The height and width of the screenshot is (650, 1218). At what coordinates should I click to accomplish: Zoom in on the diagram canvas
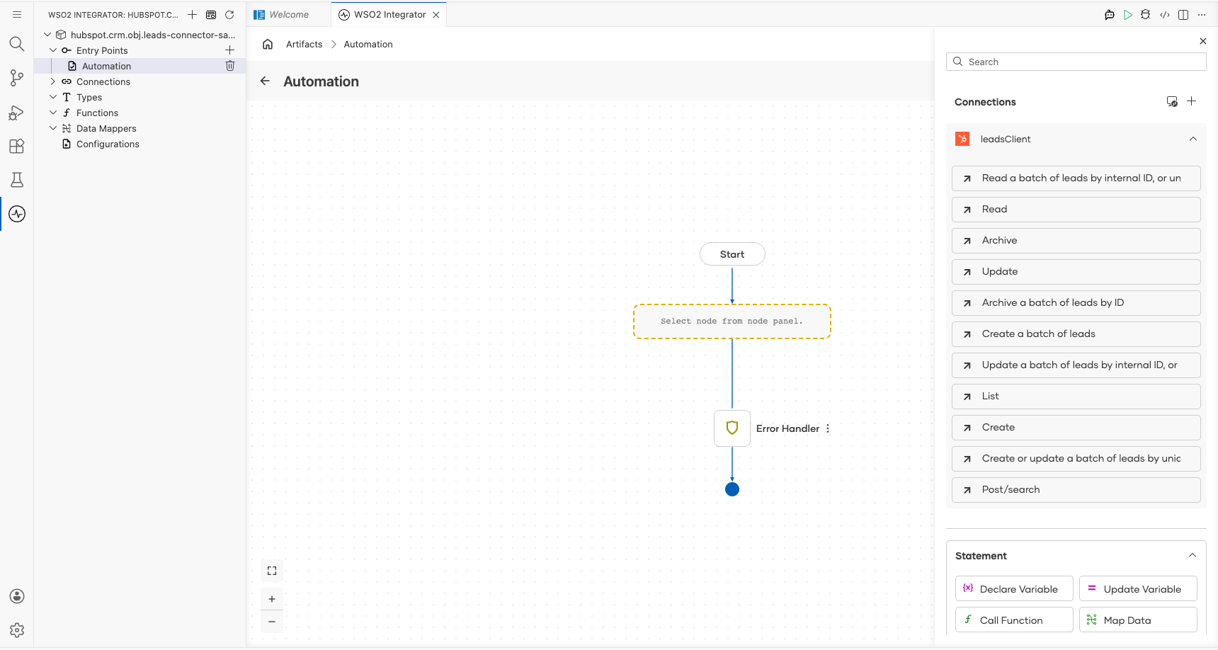[x=272, y=599]
